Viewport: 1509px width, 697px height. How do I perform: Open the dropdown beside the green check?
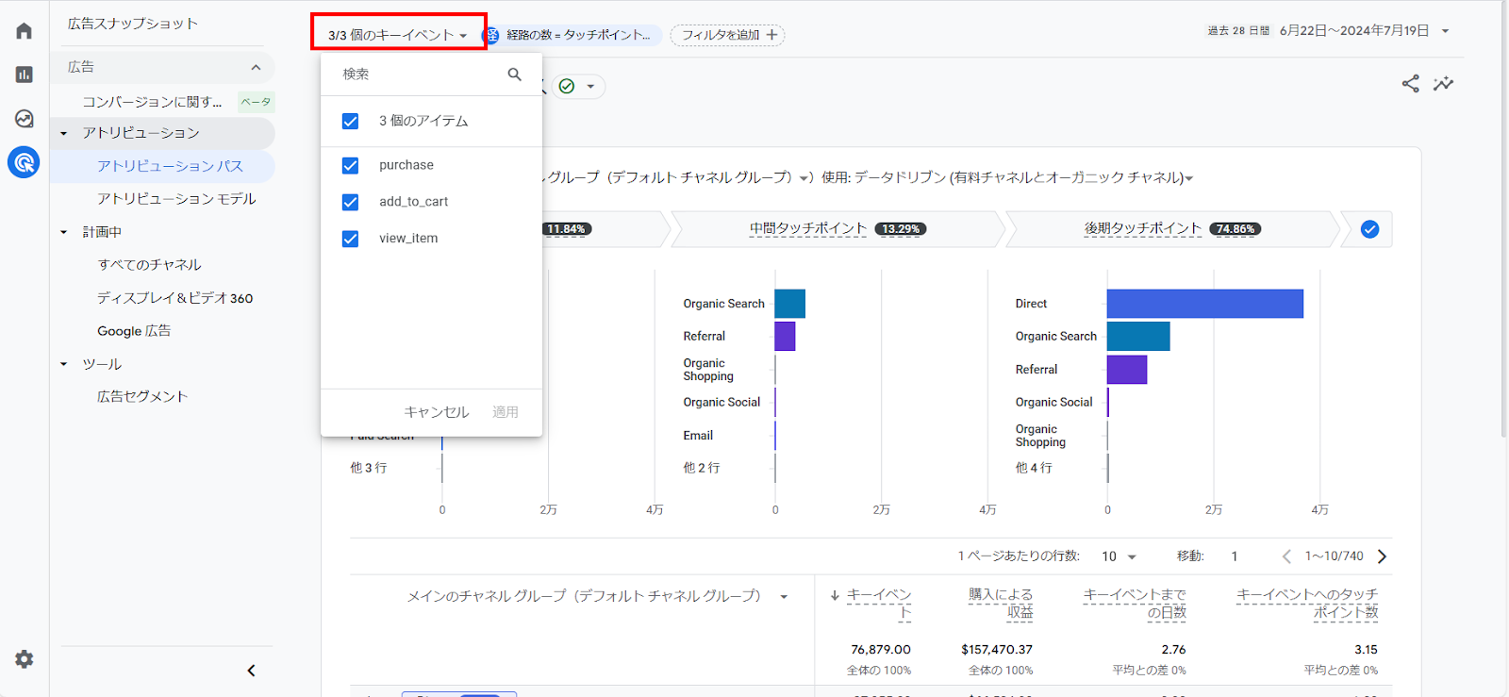click(590, 87)
